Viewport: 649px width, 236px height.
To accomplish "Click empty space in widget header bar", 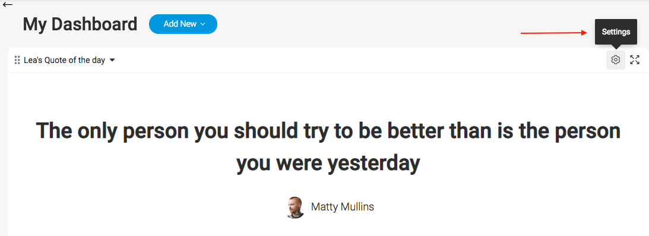I will coord(360,60).
